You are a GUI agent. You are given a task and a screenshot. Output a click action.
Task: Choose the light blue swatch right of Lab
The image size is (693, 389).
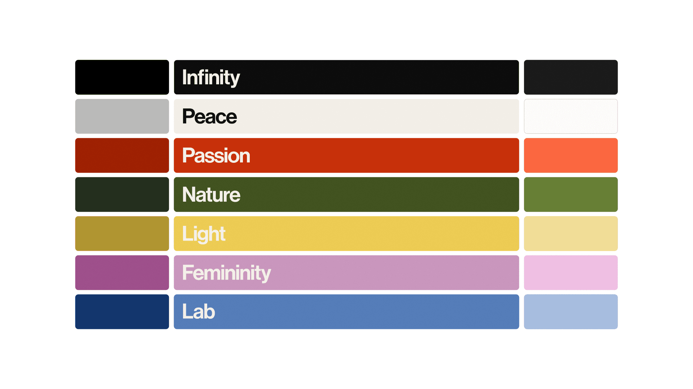coord(571,312)
